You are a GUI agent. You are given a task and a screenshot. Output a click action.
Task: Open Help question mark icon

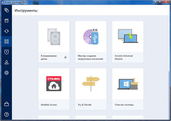click(x=7, y=114)
